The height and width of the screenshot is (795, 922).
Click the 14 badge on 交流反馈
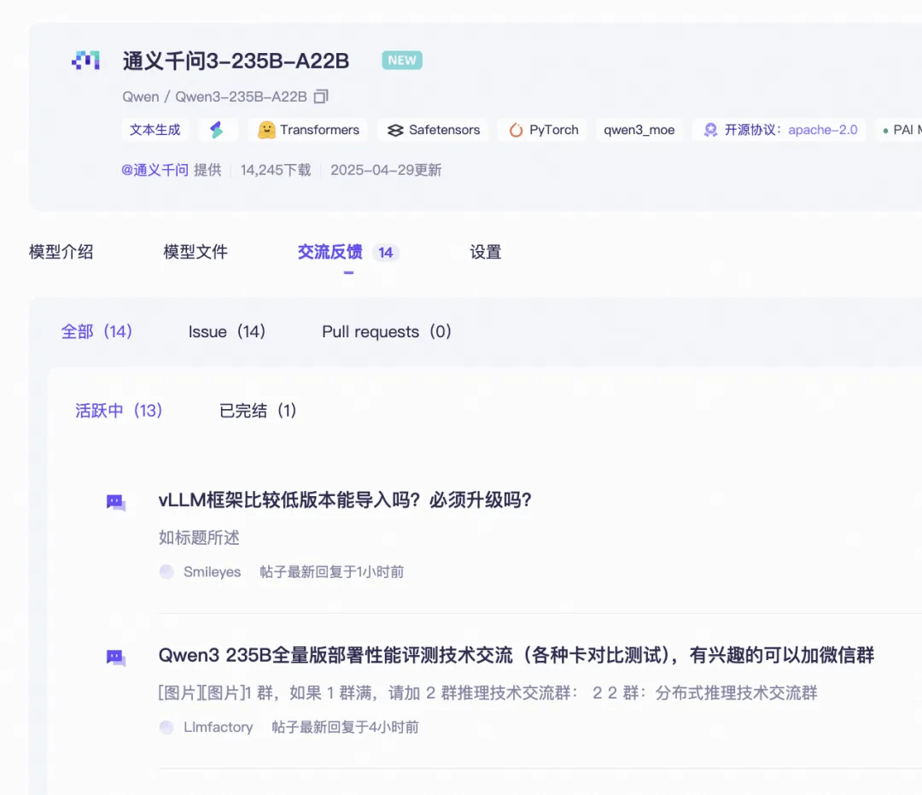click(x=386, y=253)
